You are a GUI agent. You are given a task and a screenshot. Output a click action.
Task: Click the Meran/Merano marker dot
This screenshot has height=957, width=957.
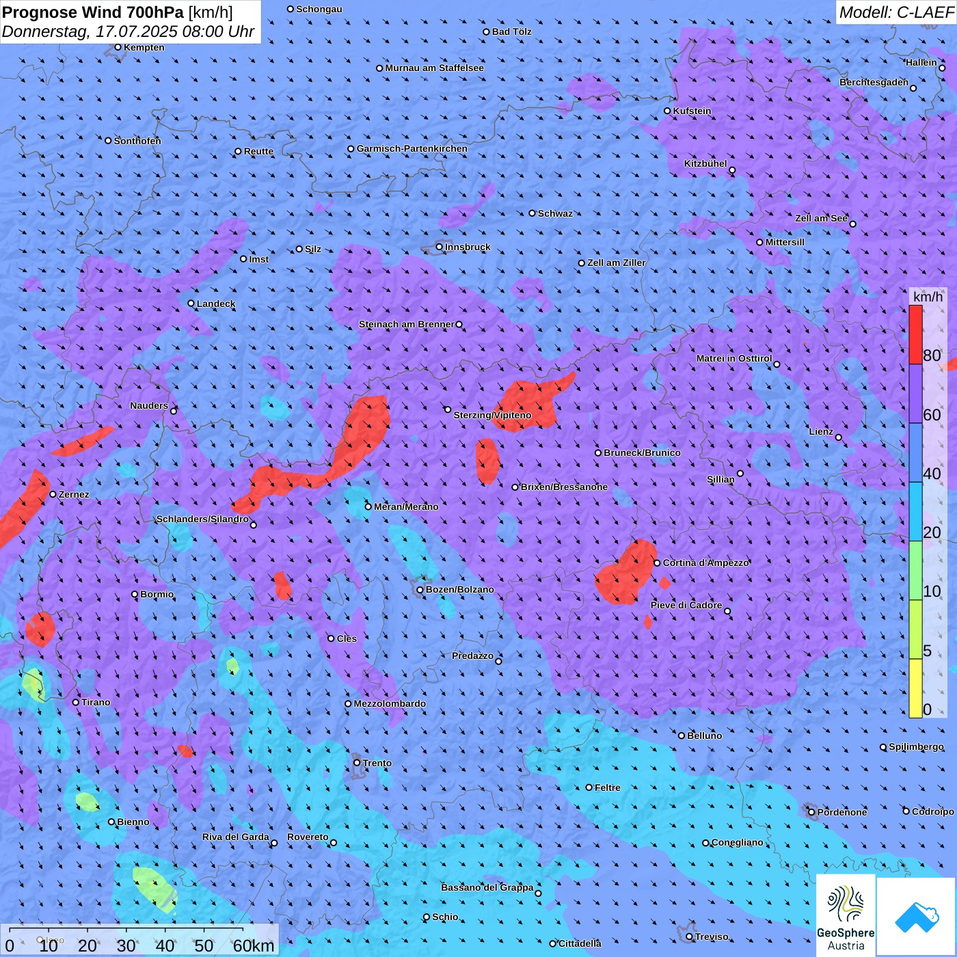tap(368, 507)
